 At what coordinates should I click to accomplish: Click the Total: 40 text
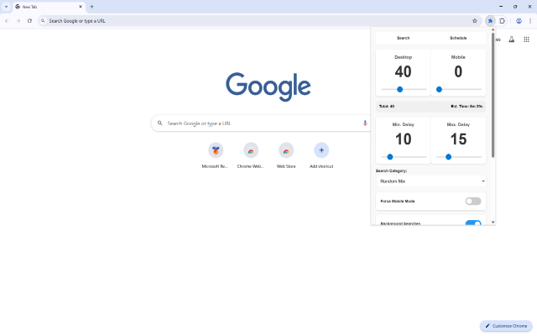[x=387, y=107]
